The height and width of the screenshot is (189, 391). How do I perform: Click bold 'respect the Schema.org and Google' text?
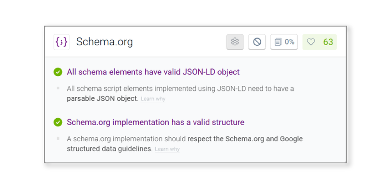point(245,139)
